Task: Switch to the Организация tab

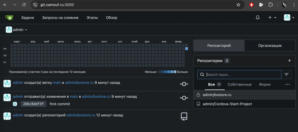Action: 270,46
